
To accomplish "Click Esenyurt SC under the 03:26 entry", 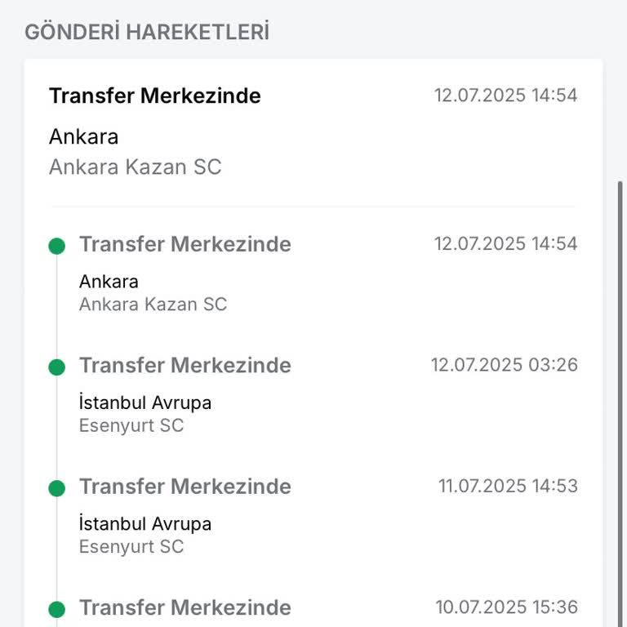I will (131, 425).
